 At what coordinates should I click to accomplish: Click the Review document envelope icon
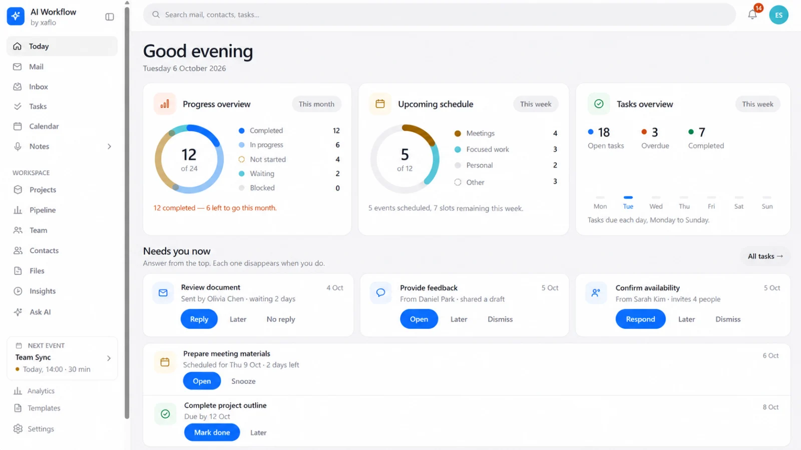pyautogui.click(x=163, y=293)
